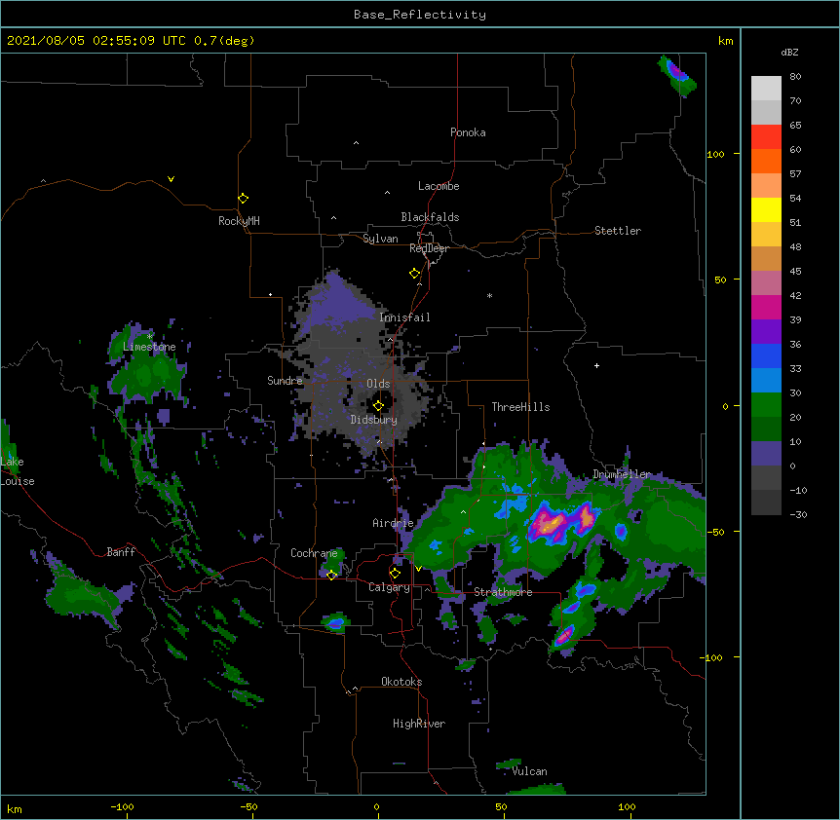Click the red 65 dBZ legend color

[766, 136]
